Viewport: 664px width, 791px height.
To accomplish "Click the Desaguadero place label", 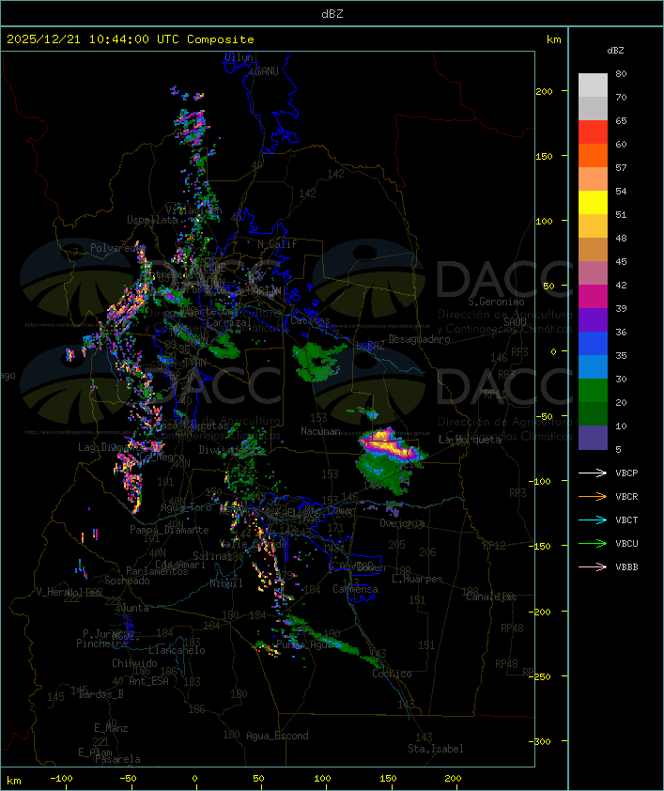I will tap(419, 339).
